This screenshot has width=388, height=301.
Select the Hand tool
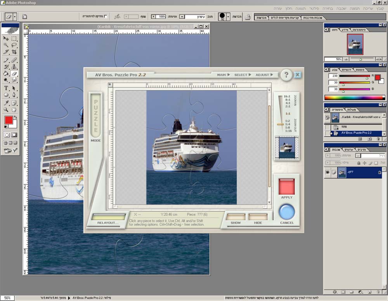[14, 109]
